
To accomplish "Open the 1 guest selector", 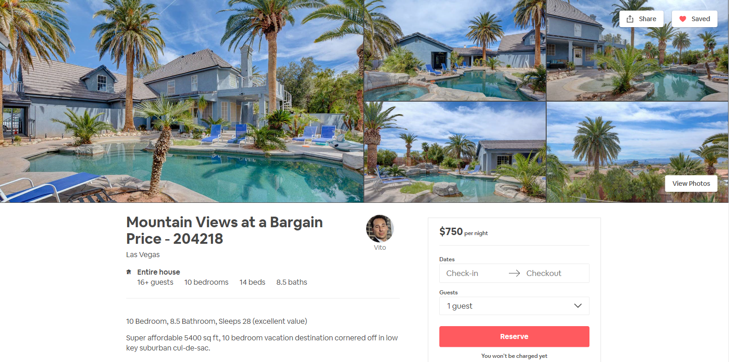I will point(514,306).
